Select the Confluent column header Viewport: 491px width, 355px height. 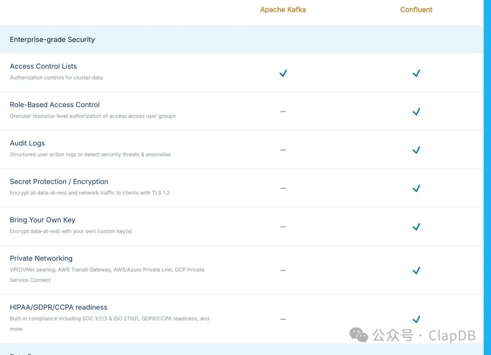click(416, 10)
